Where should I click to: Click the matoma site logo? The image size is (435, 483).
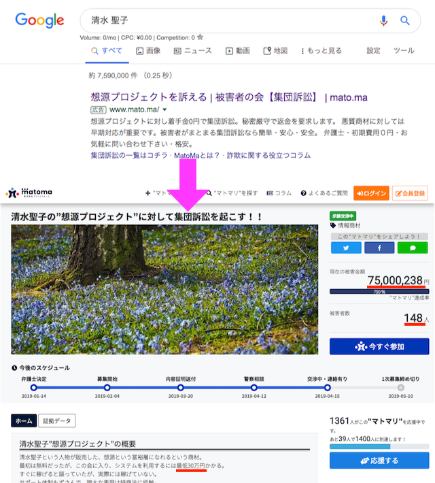pyautogui.click(x=29, y=193)
